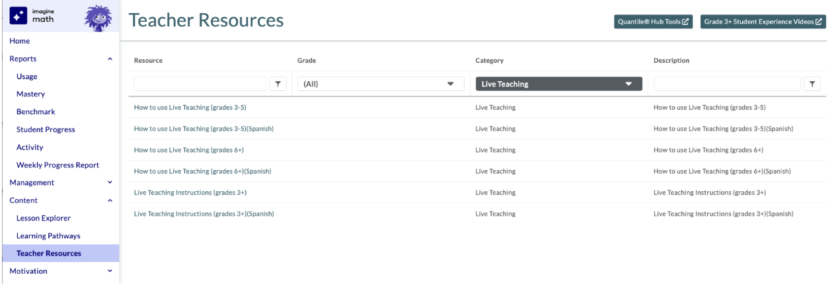Click the Resource filter text field
Viewport: 838px width, 285px height.
200,84
